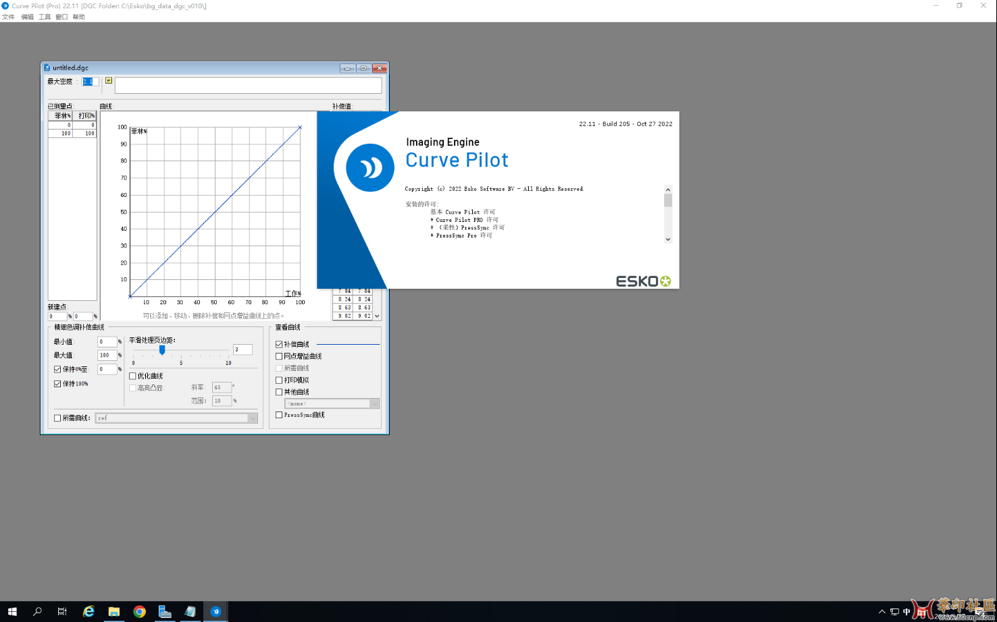Open File Explorer from the taskbar

coord(114,611)
